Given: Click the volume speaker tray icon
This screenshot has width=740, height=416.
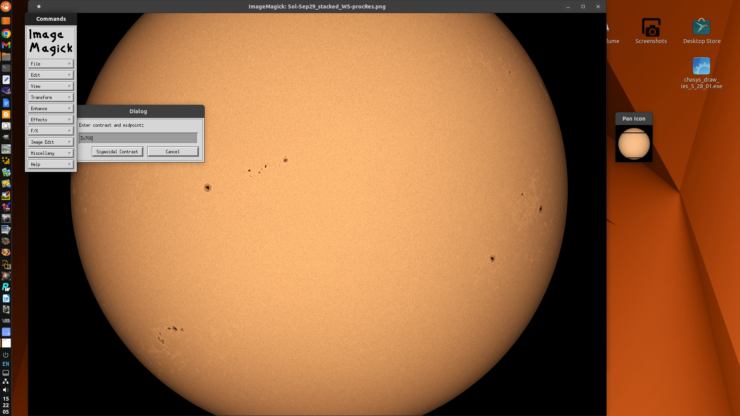Looking at the screenshot, I should (x=6, y=390).
